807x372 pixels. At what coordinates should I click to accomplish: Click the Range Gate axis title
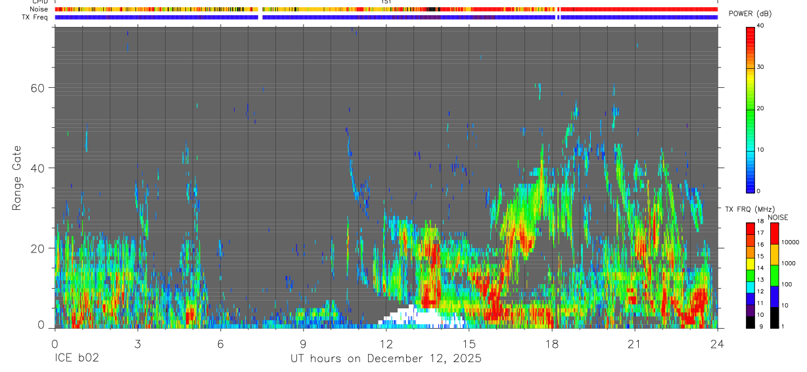pos(17,178)
